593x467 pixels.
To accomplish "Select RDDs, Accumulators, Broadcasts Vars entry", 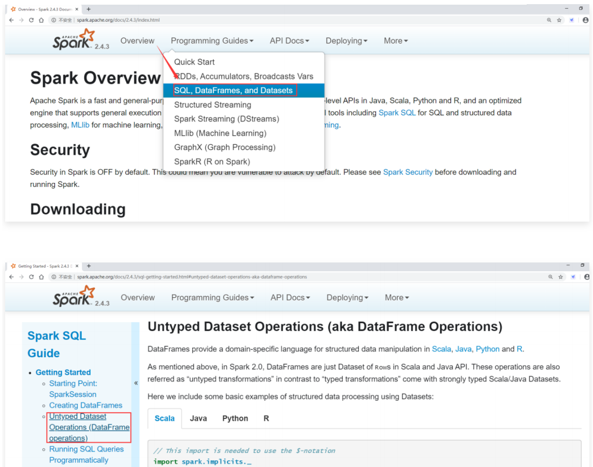I will (x=243, y=77).
